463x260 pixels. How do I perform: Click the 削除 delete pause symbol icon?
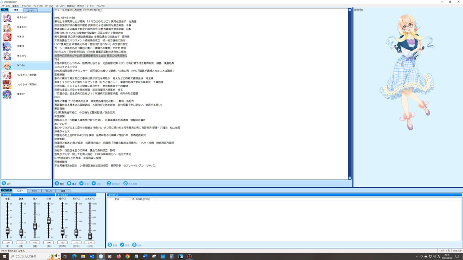135,245
